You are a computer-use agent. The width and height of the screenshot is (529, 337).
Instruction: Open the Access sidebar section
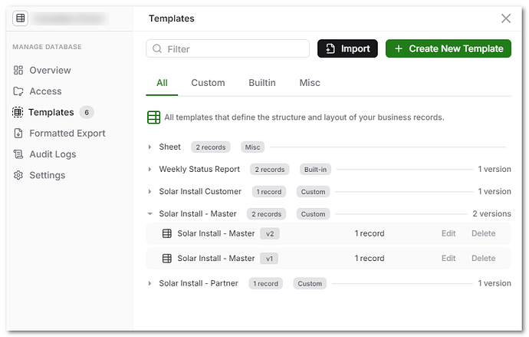pyautogui.click(x=45, y=91)
